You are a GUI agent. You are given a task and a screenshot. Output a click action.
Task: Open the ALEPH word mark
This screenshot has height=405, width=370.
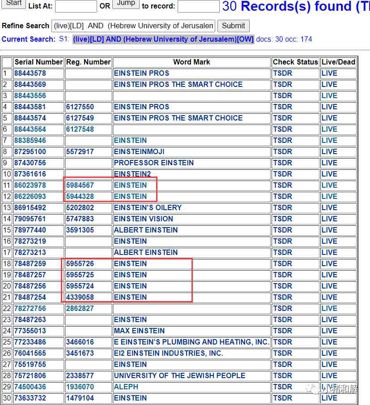(126, 387)
